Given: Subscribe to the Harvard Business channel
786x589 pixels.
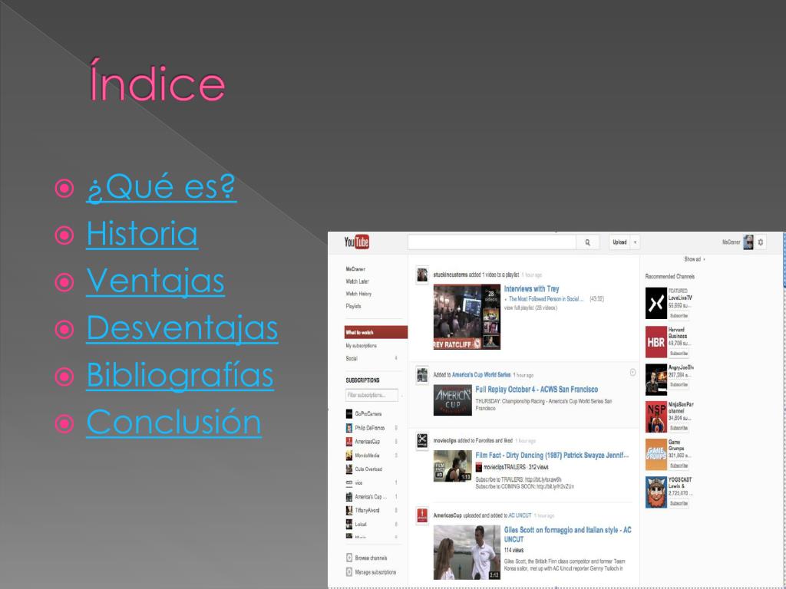Looking at the screenshot, I should [x=679, y=353].
